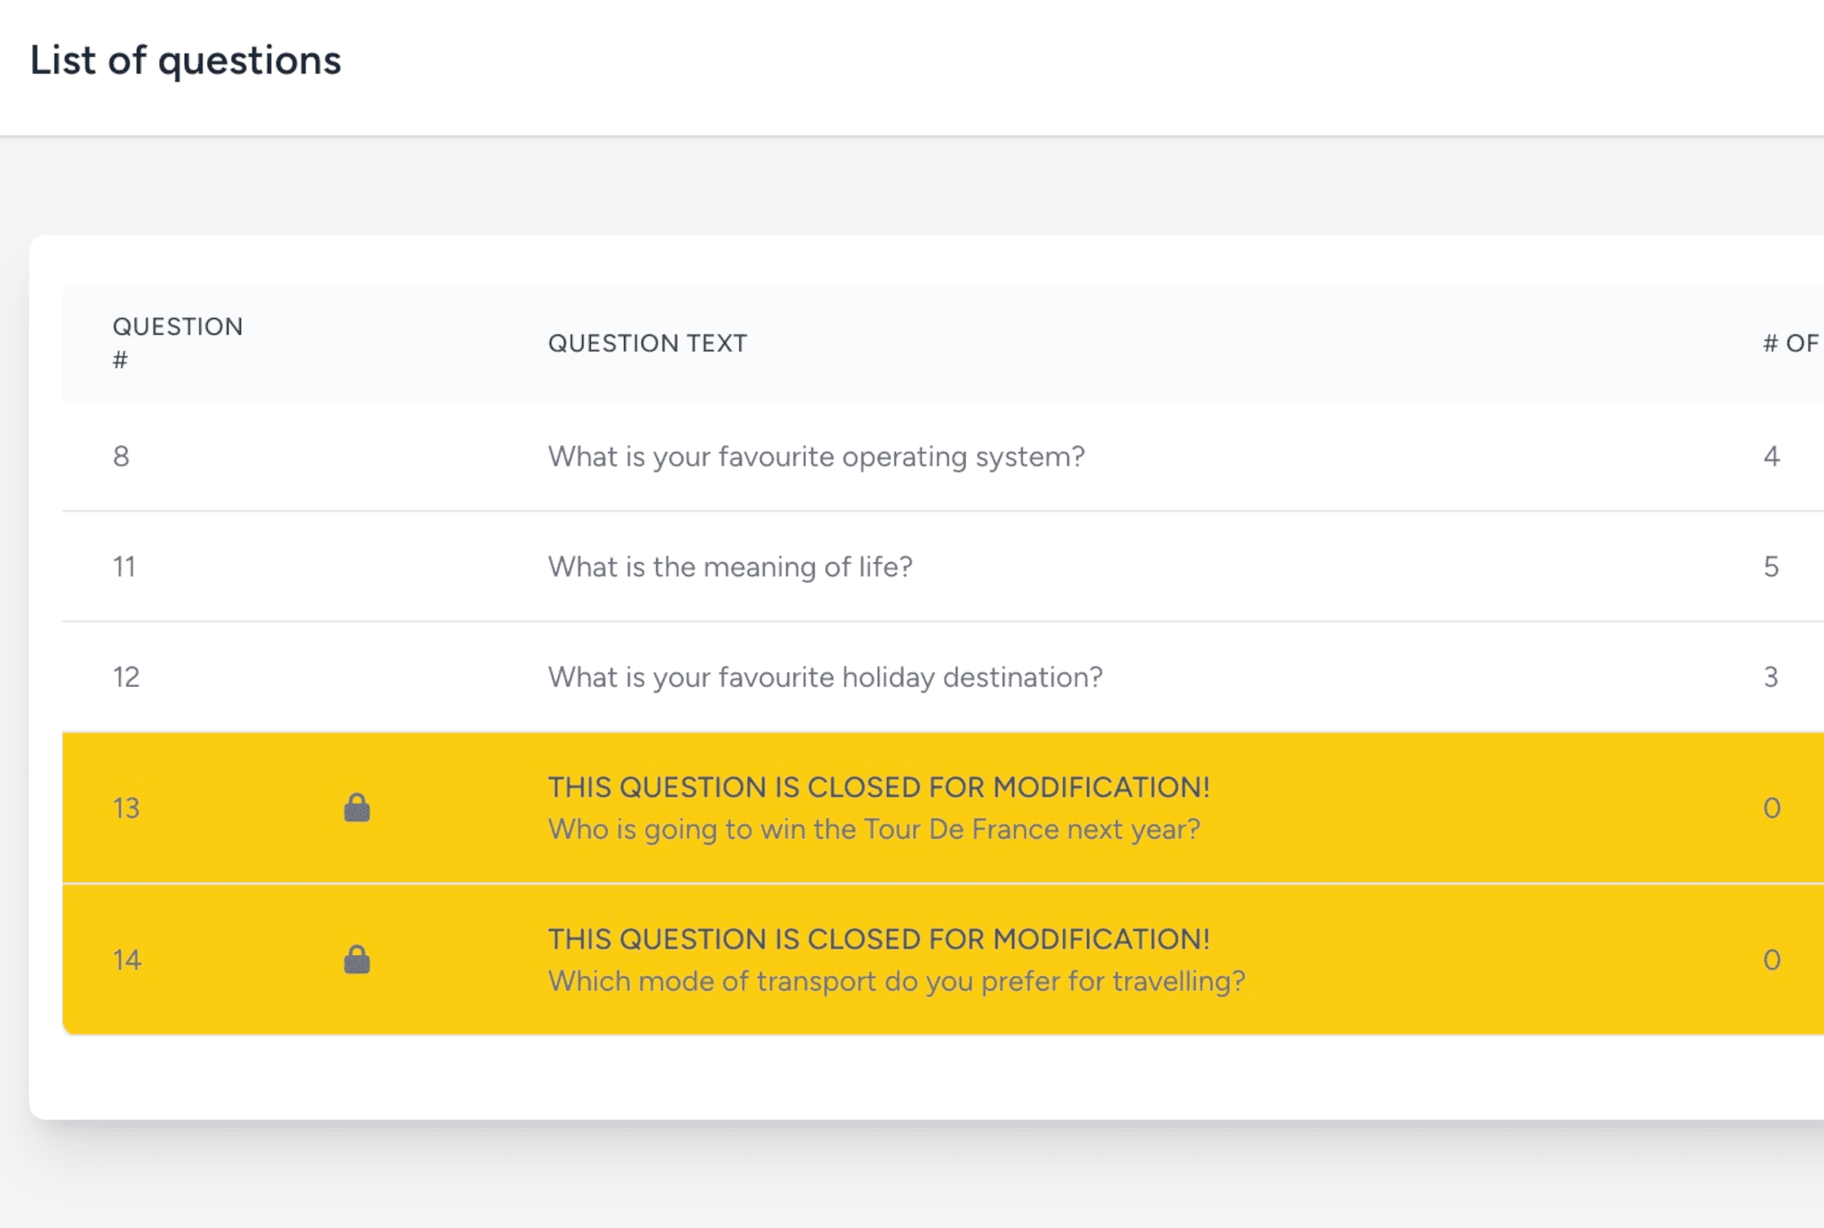Open the "What is the meaning of life?" question
Screen dimensions: 1824x1228
click(x=730, y=567)
